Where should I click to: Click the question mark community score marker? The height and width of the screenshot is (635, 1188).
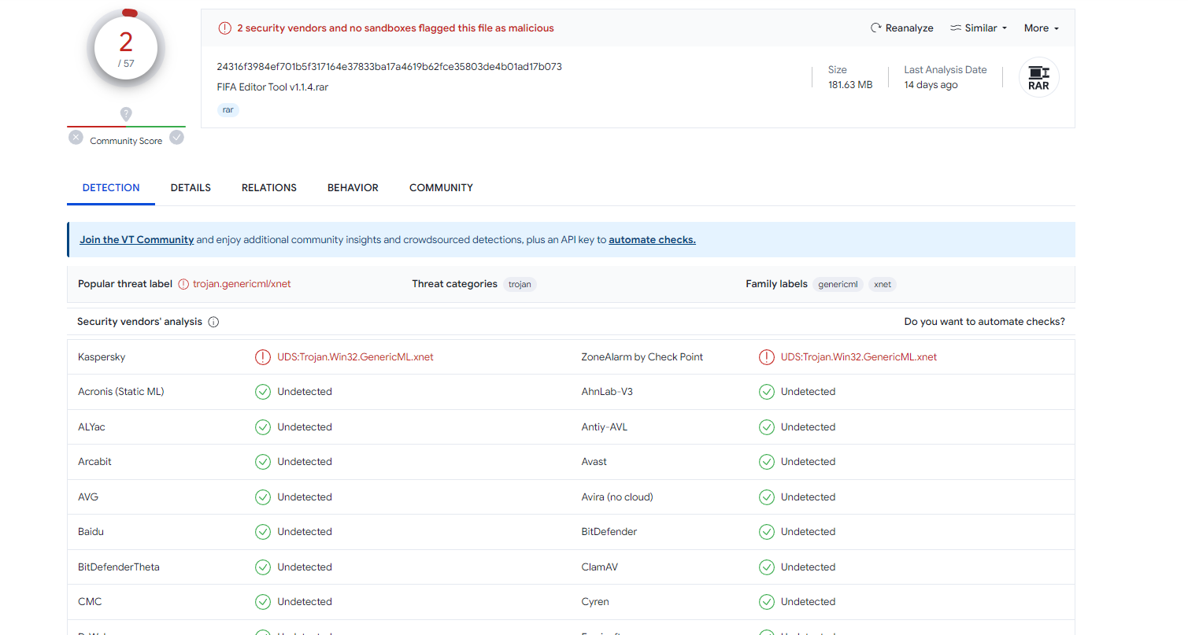point(126,114)
